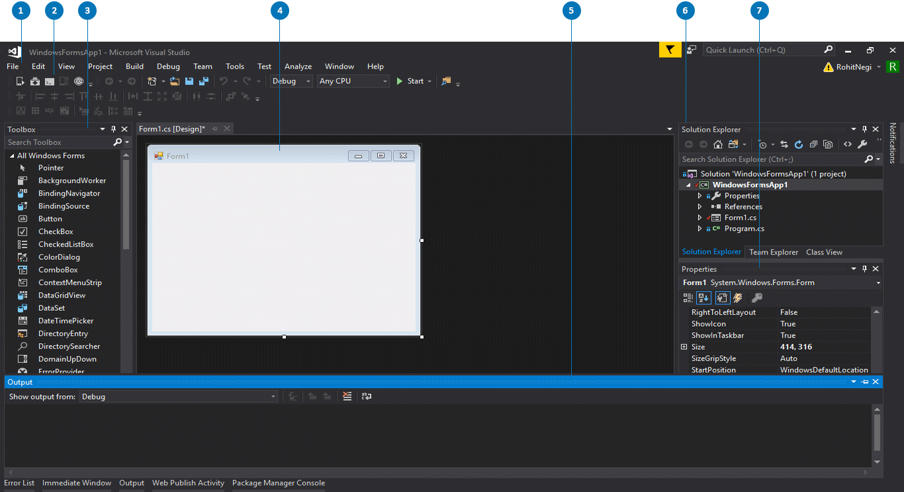This screenshot has width=904, height=492.
Task: Click the Open File folder icon
Action: pyautogui.click(x=175, y=81)
